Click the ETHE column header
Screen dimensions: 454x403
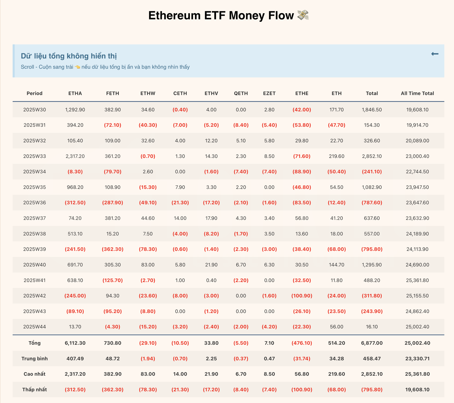click(302, 93)
